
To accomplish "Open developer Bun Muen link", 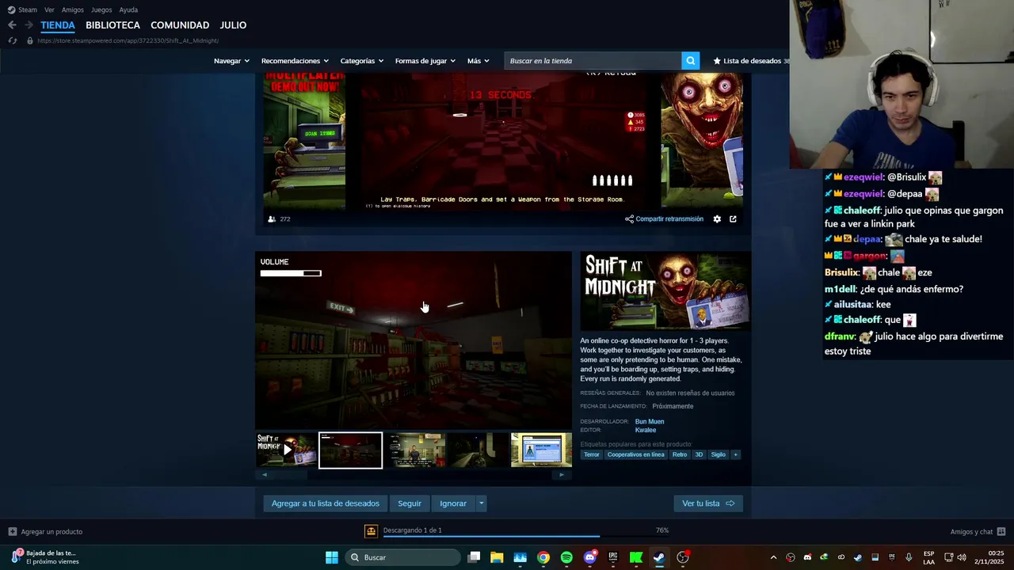I will coord(650,421).
